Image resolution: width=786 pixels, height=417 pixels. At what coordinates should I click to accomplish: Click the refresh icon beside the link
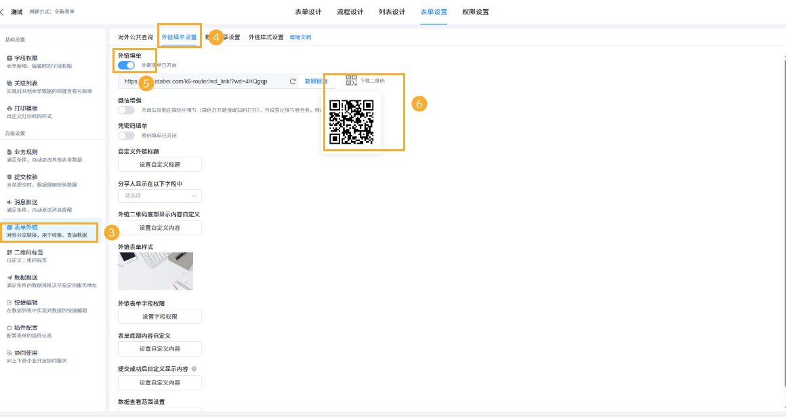(291, 81)
